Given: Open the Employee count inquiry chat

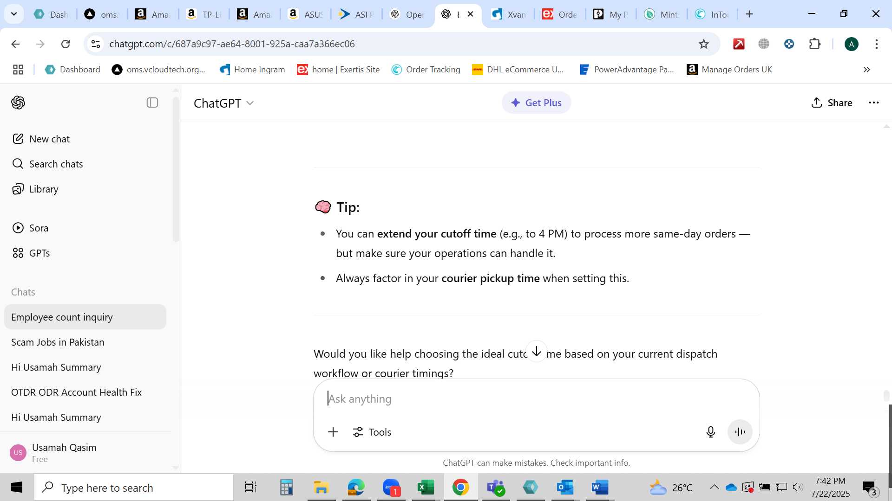Looking at the screenshot, I should (85, 317).
